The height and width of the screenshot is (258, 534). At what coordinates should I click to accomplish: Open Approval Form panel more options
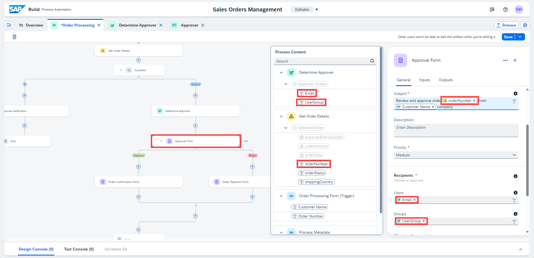point(506,60)
